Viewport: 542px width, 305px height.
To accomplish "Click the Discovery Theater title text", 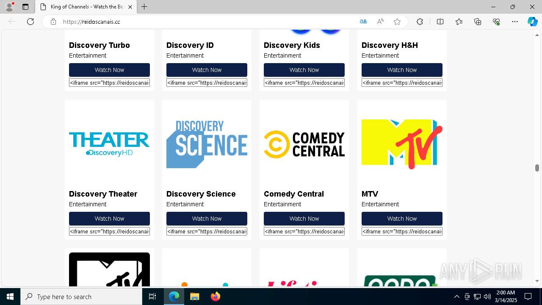I will 103,194.
